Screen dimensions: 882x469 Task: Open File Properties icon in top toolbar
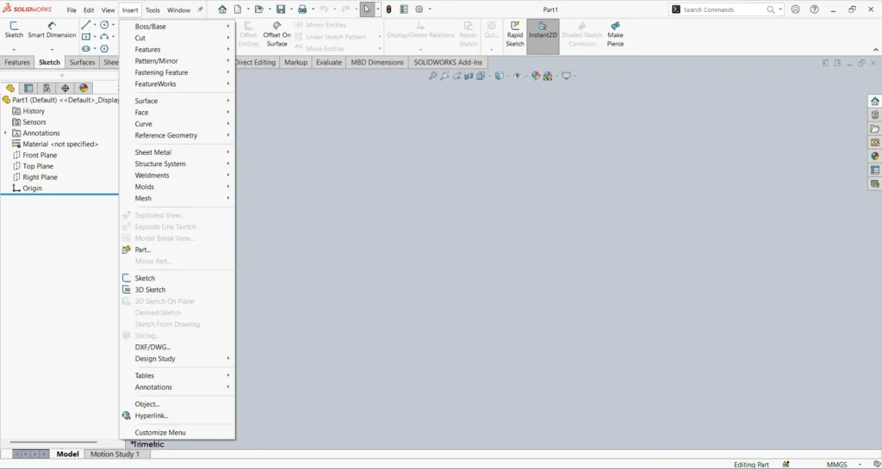tap(404, 9)
